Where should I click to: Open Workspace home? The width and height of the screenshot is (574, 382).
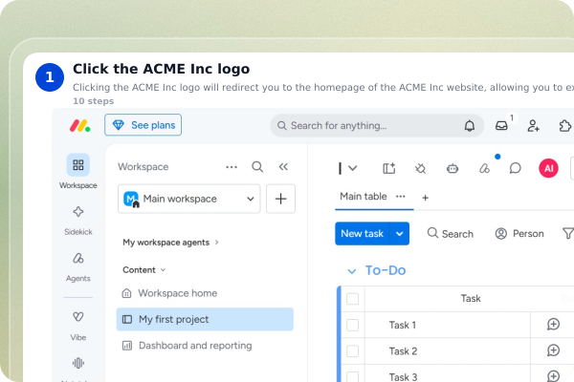click(x=170, y=293)
